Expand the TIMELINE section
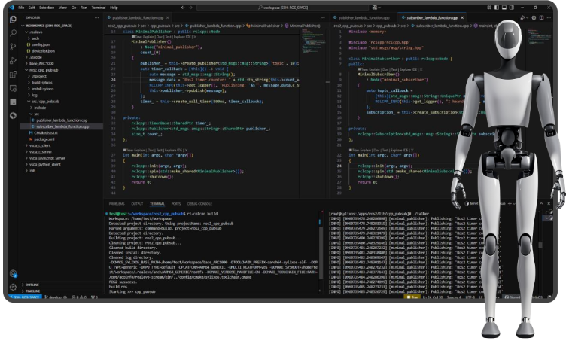The width and height of the screenshot is (566, 341). (62, 291)
